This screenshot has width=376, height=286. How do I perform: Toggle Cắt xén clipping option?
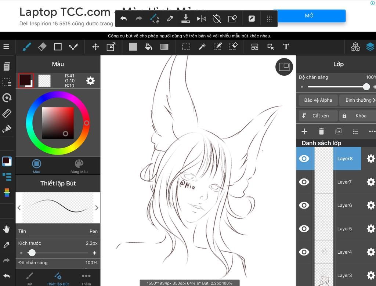click(x=318, y=116)
